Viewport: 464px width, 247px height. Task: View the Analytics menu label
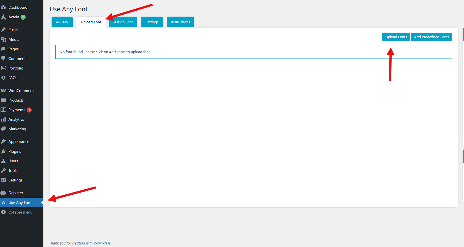coord(16,119)
